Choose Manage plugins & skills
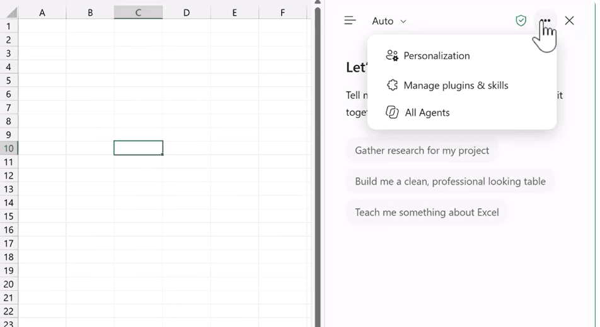Viewport: 600px width, 327px height. [462, 85]
